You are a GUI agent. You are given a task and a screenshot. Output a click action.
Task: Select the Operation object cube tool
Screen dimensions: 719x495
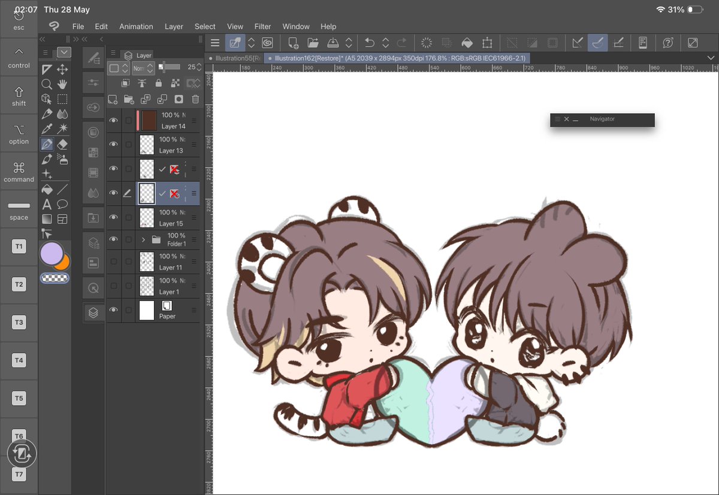(47, 99)
